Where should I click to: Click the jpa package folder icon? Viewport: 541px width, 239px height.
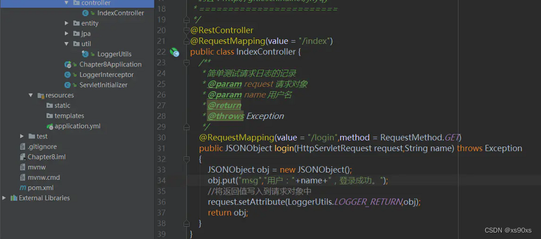76,33
